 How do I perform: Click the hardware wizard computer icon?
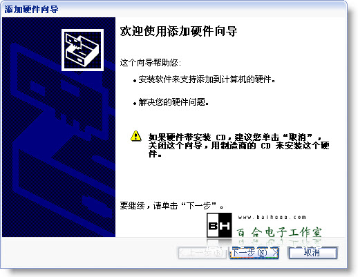tap(82, 50)
